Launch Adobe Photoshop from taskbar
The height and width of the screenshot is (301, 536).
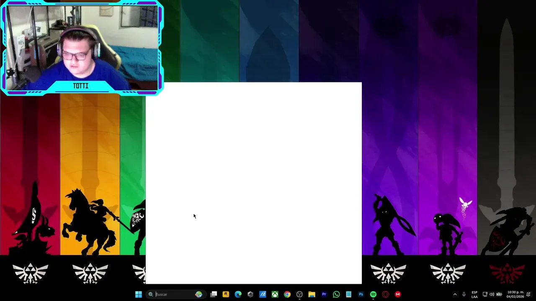click(361, 294)
